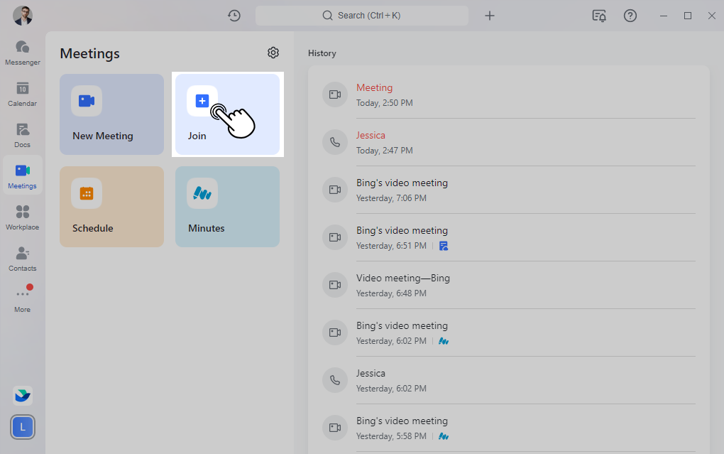724x454 pixels.
Task: Open Docs in the sidebar
Action: click(23, 135)
